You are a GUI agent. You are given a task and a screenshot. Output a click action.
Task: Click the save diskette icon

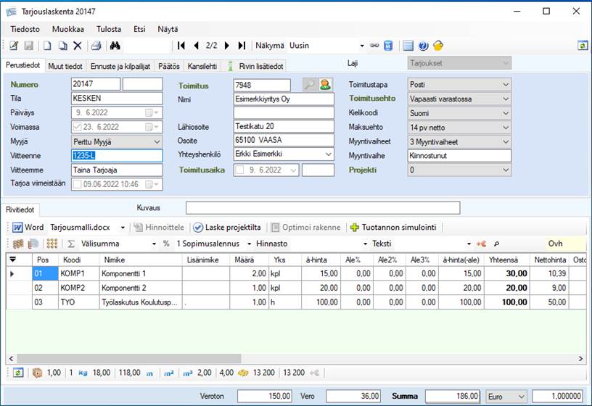tap(29, 46)
